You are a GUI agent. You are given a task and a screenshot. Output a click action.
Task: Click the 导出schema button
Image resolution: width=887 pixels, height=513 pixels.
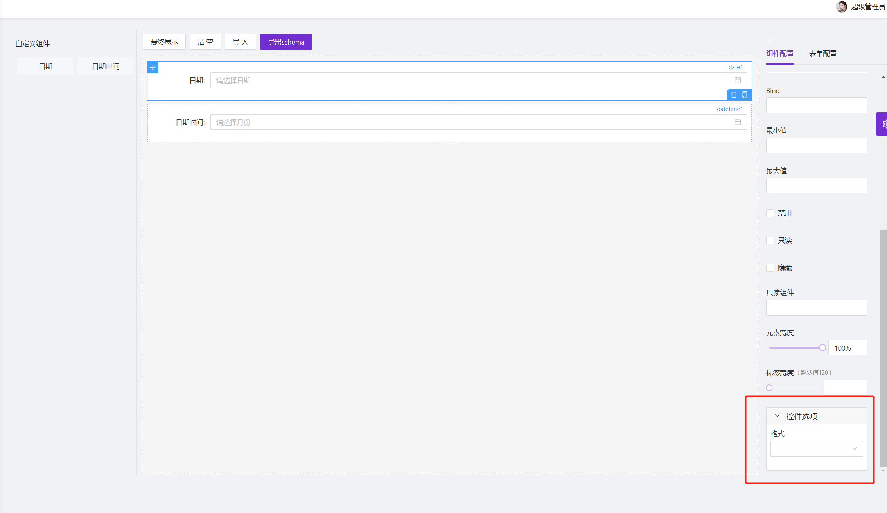pyautogui.click(x=286, y=42)
